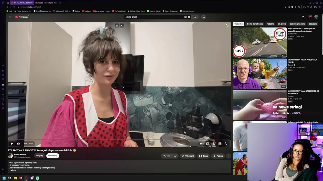Screen dimensions: 323x181
Task: Open the Windows Start menu
Action: (4, 178)
